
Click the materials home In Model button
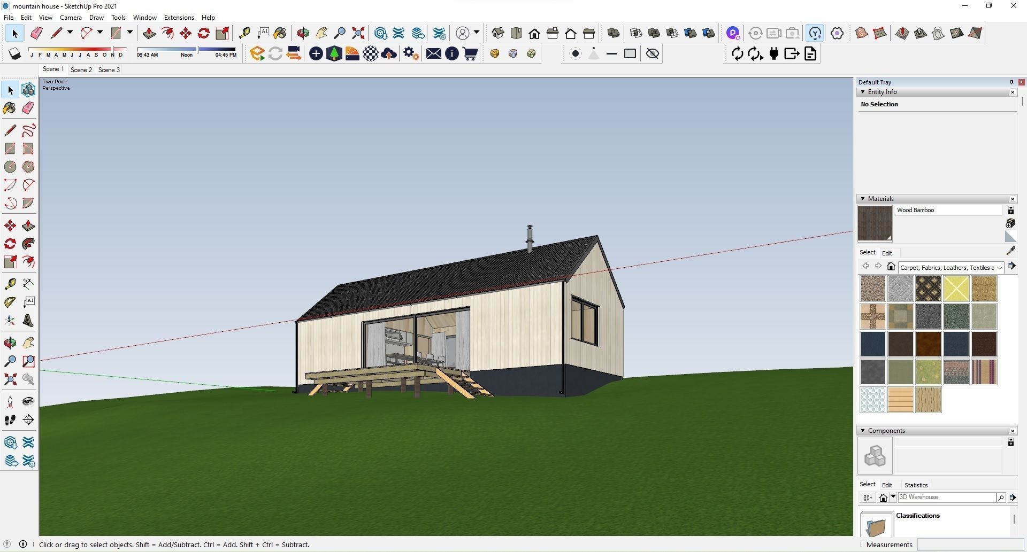[891, 266]
